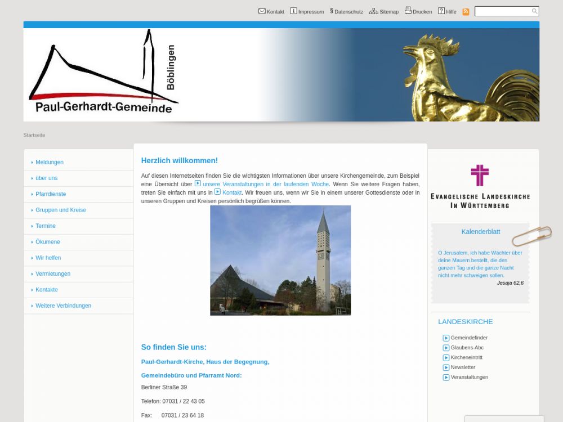Open Hilfe question mark icon
563x422 pixels.
pos(441,11)
